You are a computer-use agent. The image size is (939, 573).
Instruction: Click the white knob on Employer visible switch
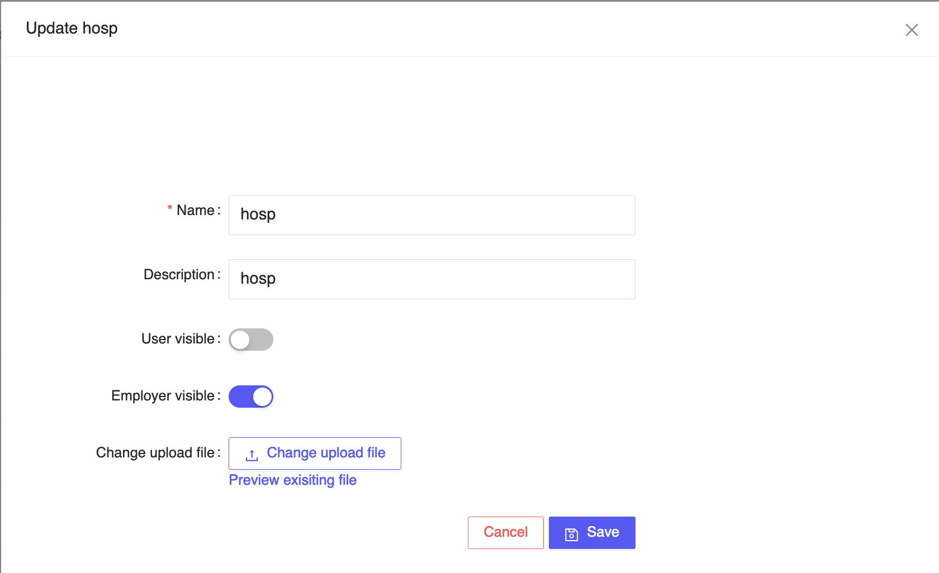pos(262,397)
